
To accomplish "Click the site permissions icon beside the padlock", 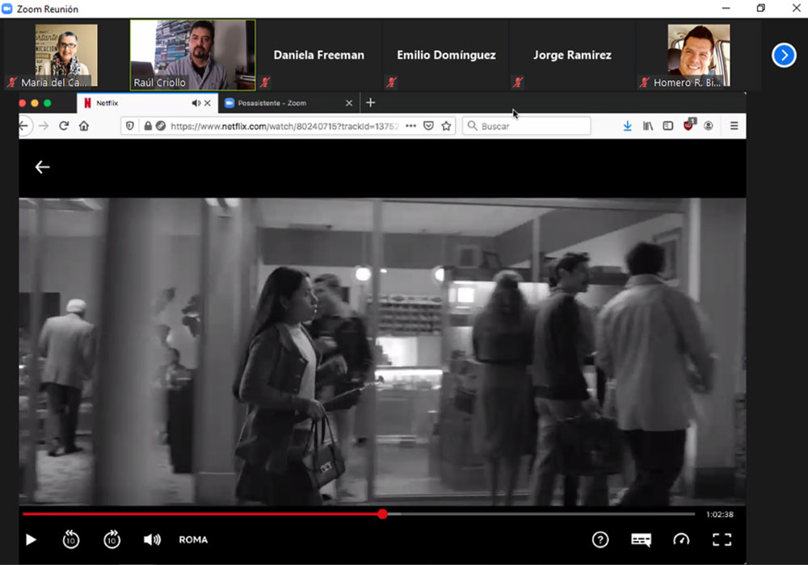I will (x=161, y=126).
